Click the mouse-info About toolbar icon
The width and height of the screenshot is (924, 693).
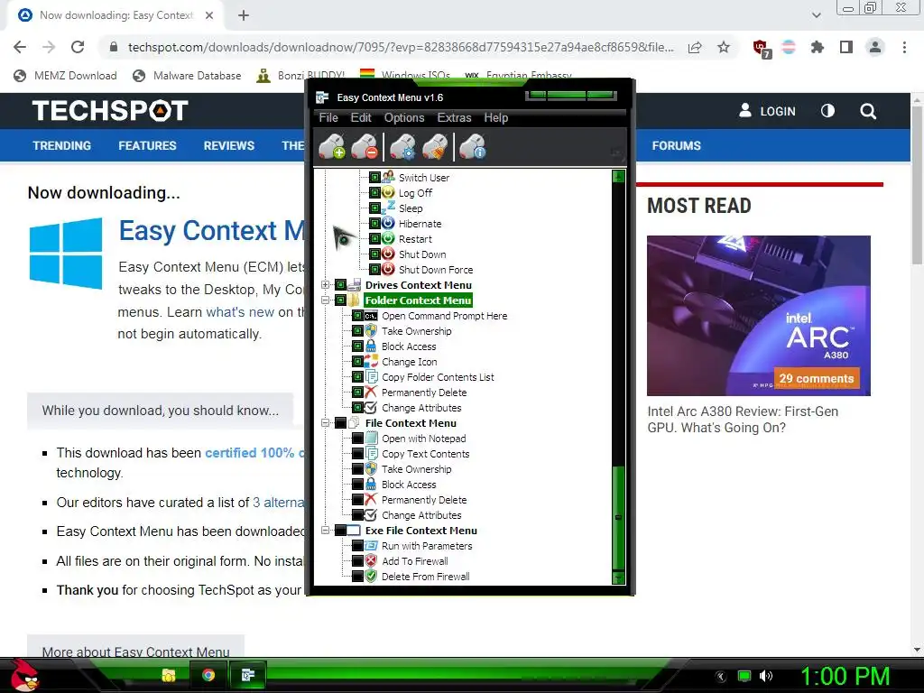(473, 147)
